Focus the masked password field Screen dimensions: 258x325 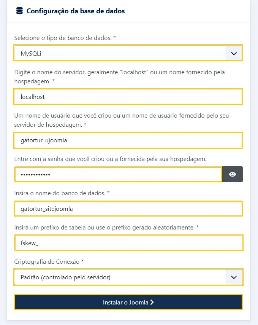(118, 175)
